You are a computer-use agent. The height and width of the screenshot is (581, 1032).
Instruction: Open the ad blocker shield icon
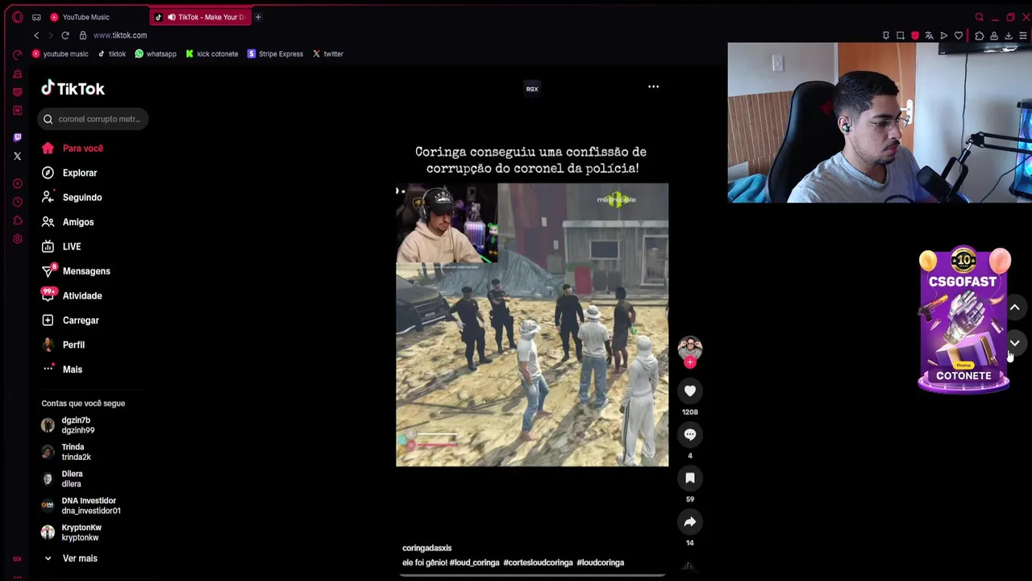tap(915, 36)
